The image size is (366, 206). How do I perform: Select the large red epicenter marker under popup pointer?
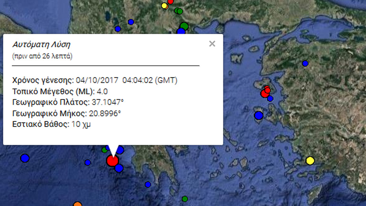pyautogui.click(x=113, y=161)
